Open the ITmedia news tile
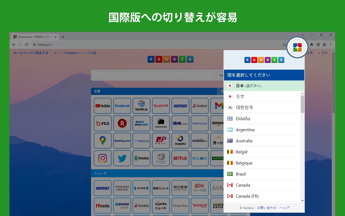The image size is (345, 216). pyautogui.click(x=103, y=206)
